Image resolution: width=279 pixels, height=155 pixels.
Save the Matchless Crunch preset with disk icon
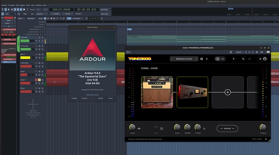[x=202, y=59]
